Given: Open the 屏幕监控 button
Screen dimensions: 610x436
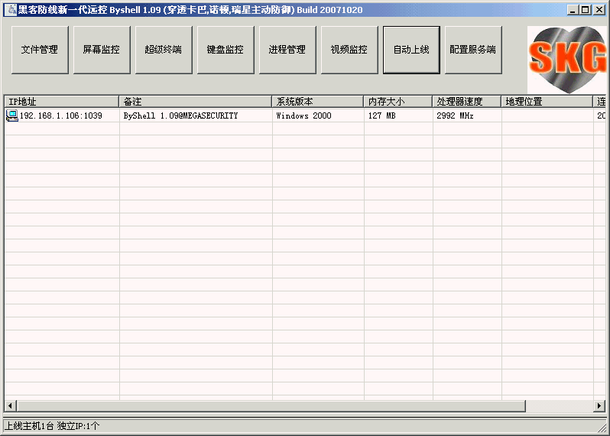Looking at the screenshot, I should point(102,50).
